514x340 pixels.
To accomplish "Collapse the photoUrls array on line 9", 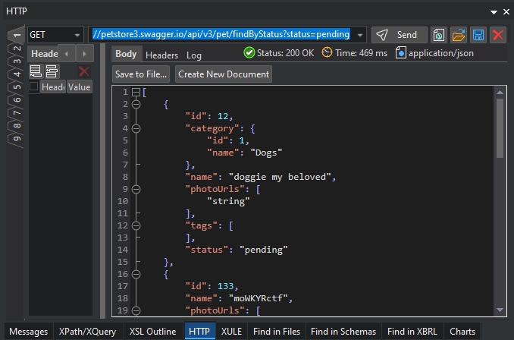I will pyautogui.click(x=136, y=189).
